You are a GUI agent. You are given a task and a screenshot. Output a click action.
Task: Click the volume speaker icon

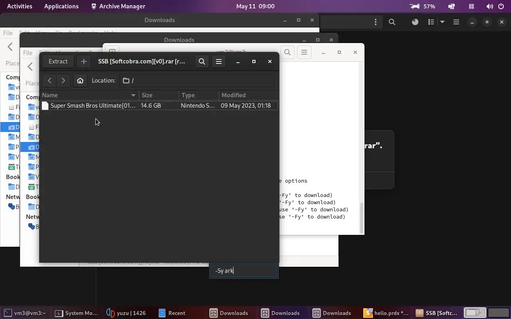point(490,6)
